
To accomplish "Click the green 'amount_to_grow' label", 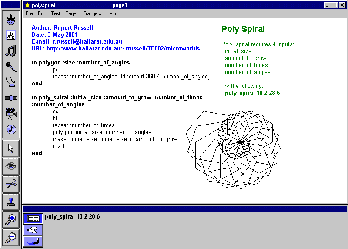I will pos(245,58).
